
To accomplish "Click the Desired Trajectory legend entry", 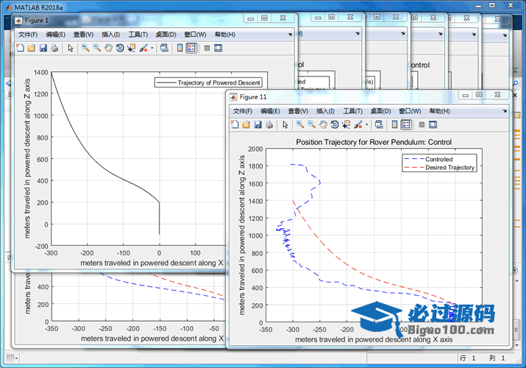I will [x=449, y=167].
